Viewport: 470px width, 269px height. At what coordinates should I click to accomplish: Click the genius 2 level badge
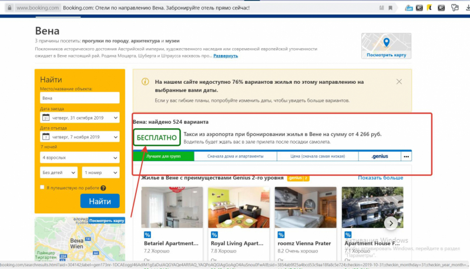(298, 178)
